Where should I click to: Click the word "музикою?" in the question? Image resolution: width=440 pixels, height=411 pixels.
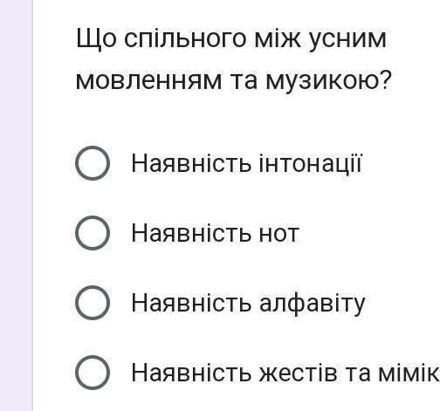click(x=329, y=80)
